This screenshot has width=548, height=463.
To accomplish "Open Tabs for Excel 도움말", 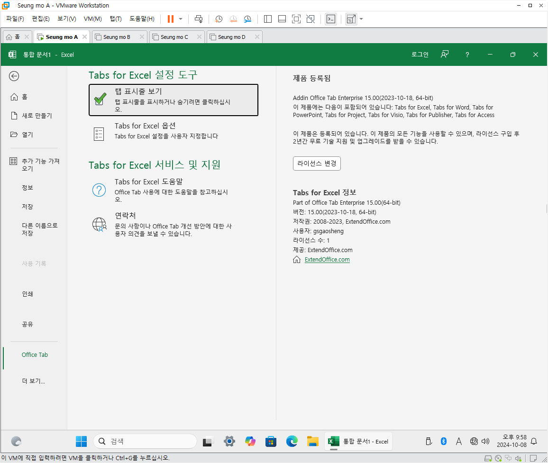I will (x=174, y=190).
